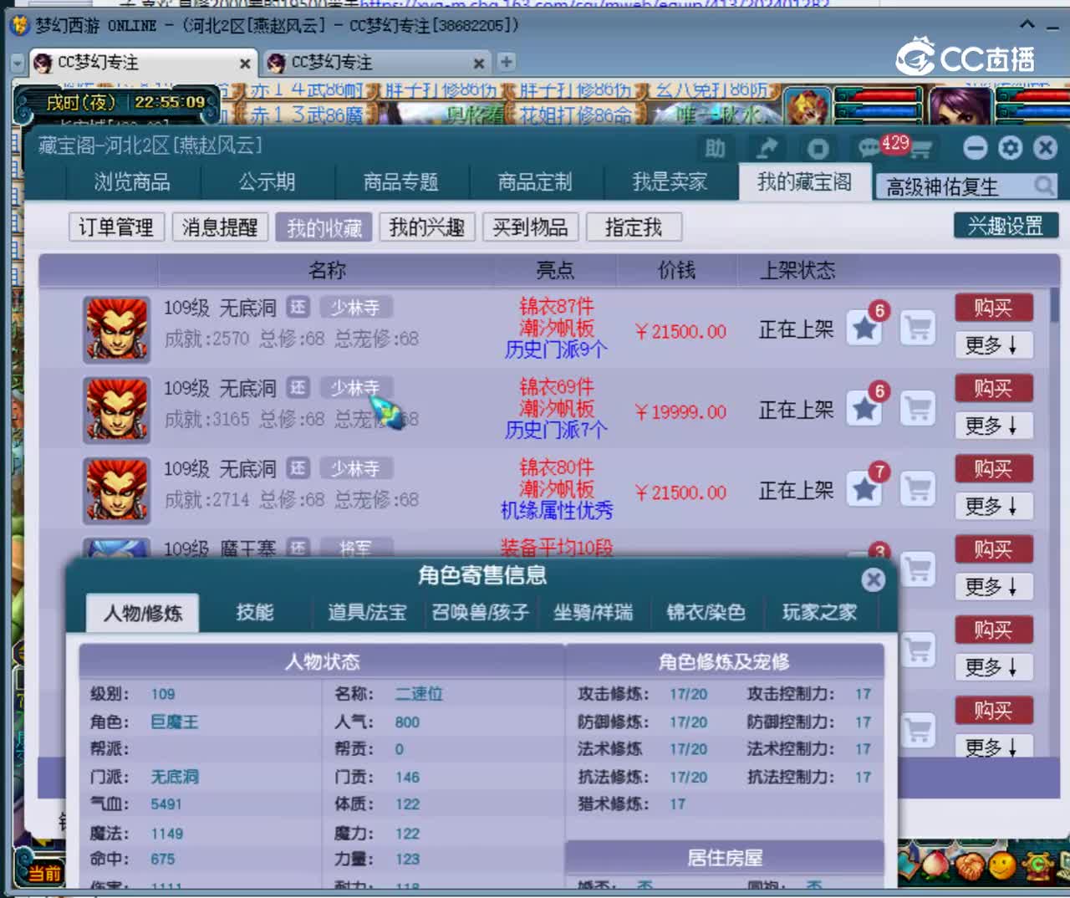
Task: Expand 更多 for the 锦衣80件 listing
Action: [x=993, y=506]
